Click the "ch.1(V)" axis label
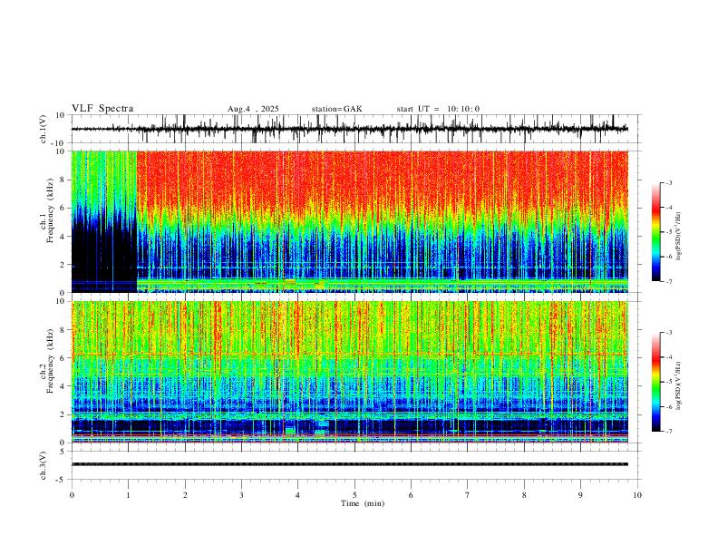 pyautogui.click(x=44, y=129)
